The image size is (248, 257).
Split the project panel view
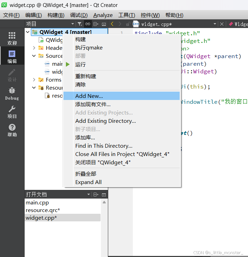(x=96, y=24)
